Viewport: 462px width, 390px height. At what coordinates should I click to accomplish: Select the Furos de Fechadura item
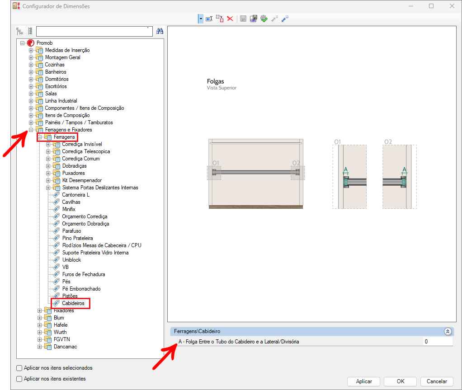tap(83, 274)
